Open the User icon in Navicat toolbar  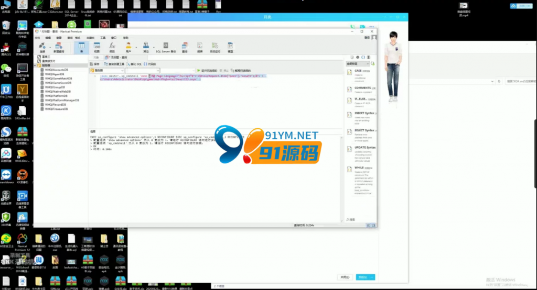(128, 47)
